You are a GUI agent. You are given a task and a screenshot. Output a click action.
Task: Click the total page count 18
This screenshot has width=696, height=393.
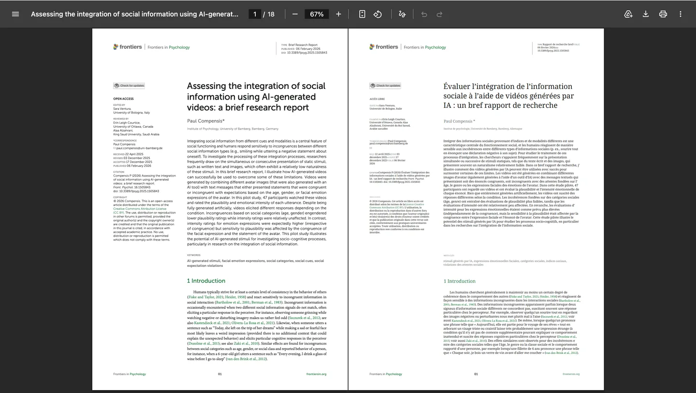coord(271,14)
